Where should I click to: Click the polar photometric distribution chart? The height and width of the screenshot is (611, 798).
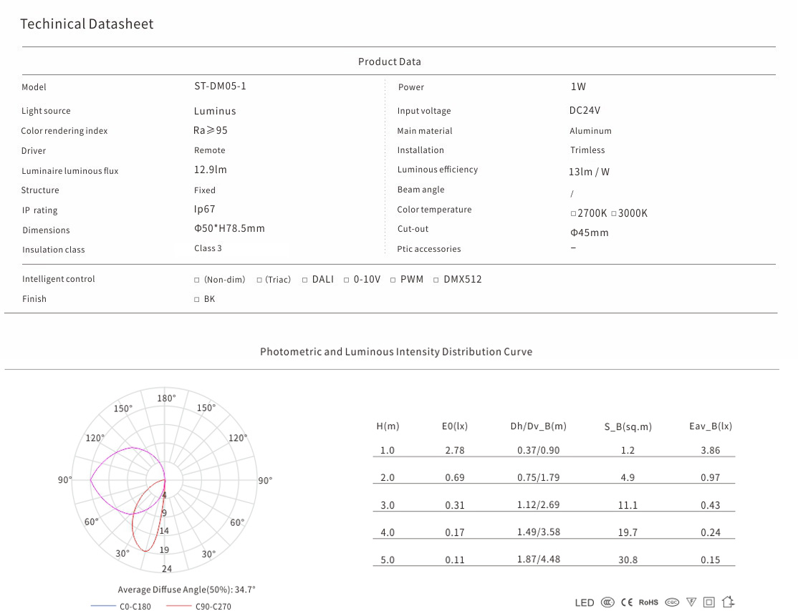tap(165, 480)
